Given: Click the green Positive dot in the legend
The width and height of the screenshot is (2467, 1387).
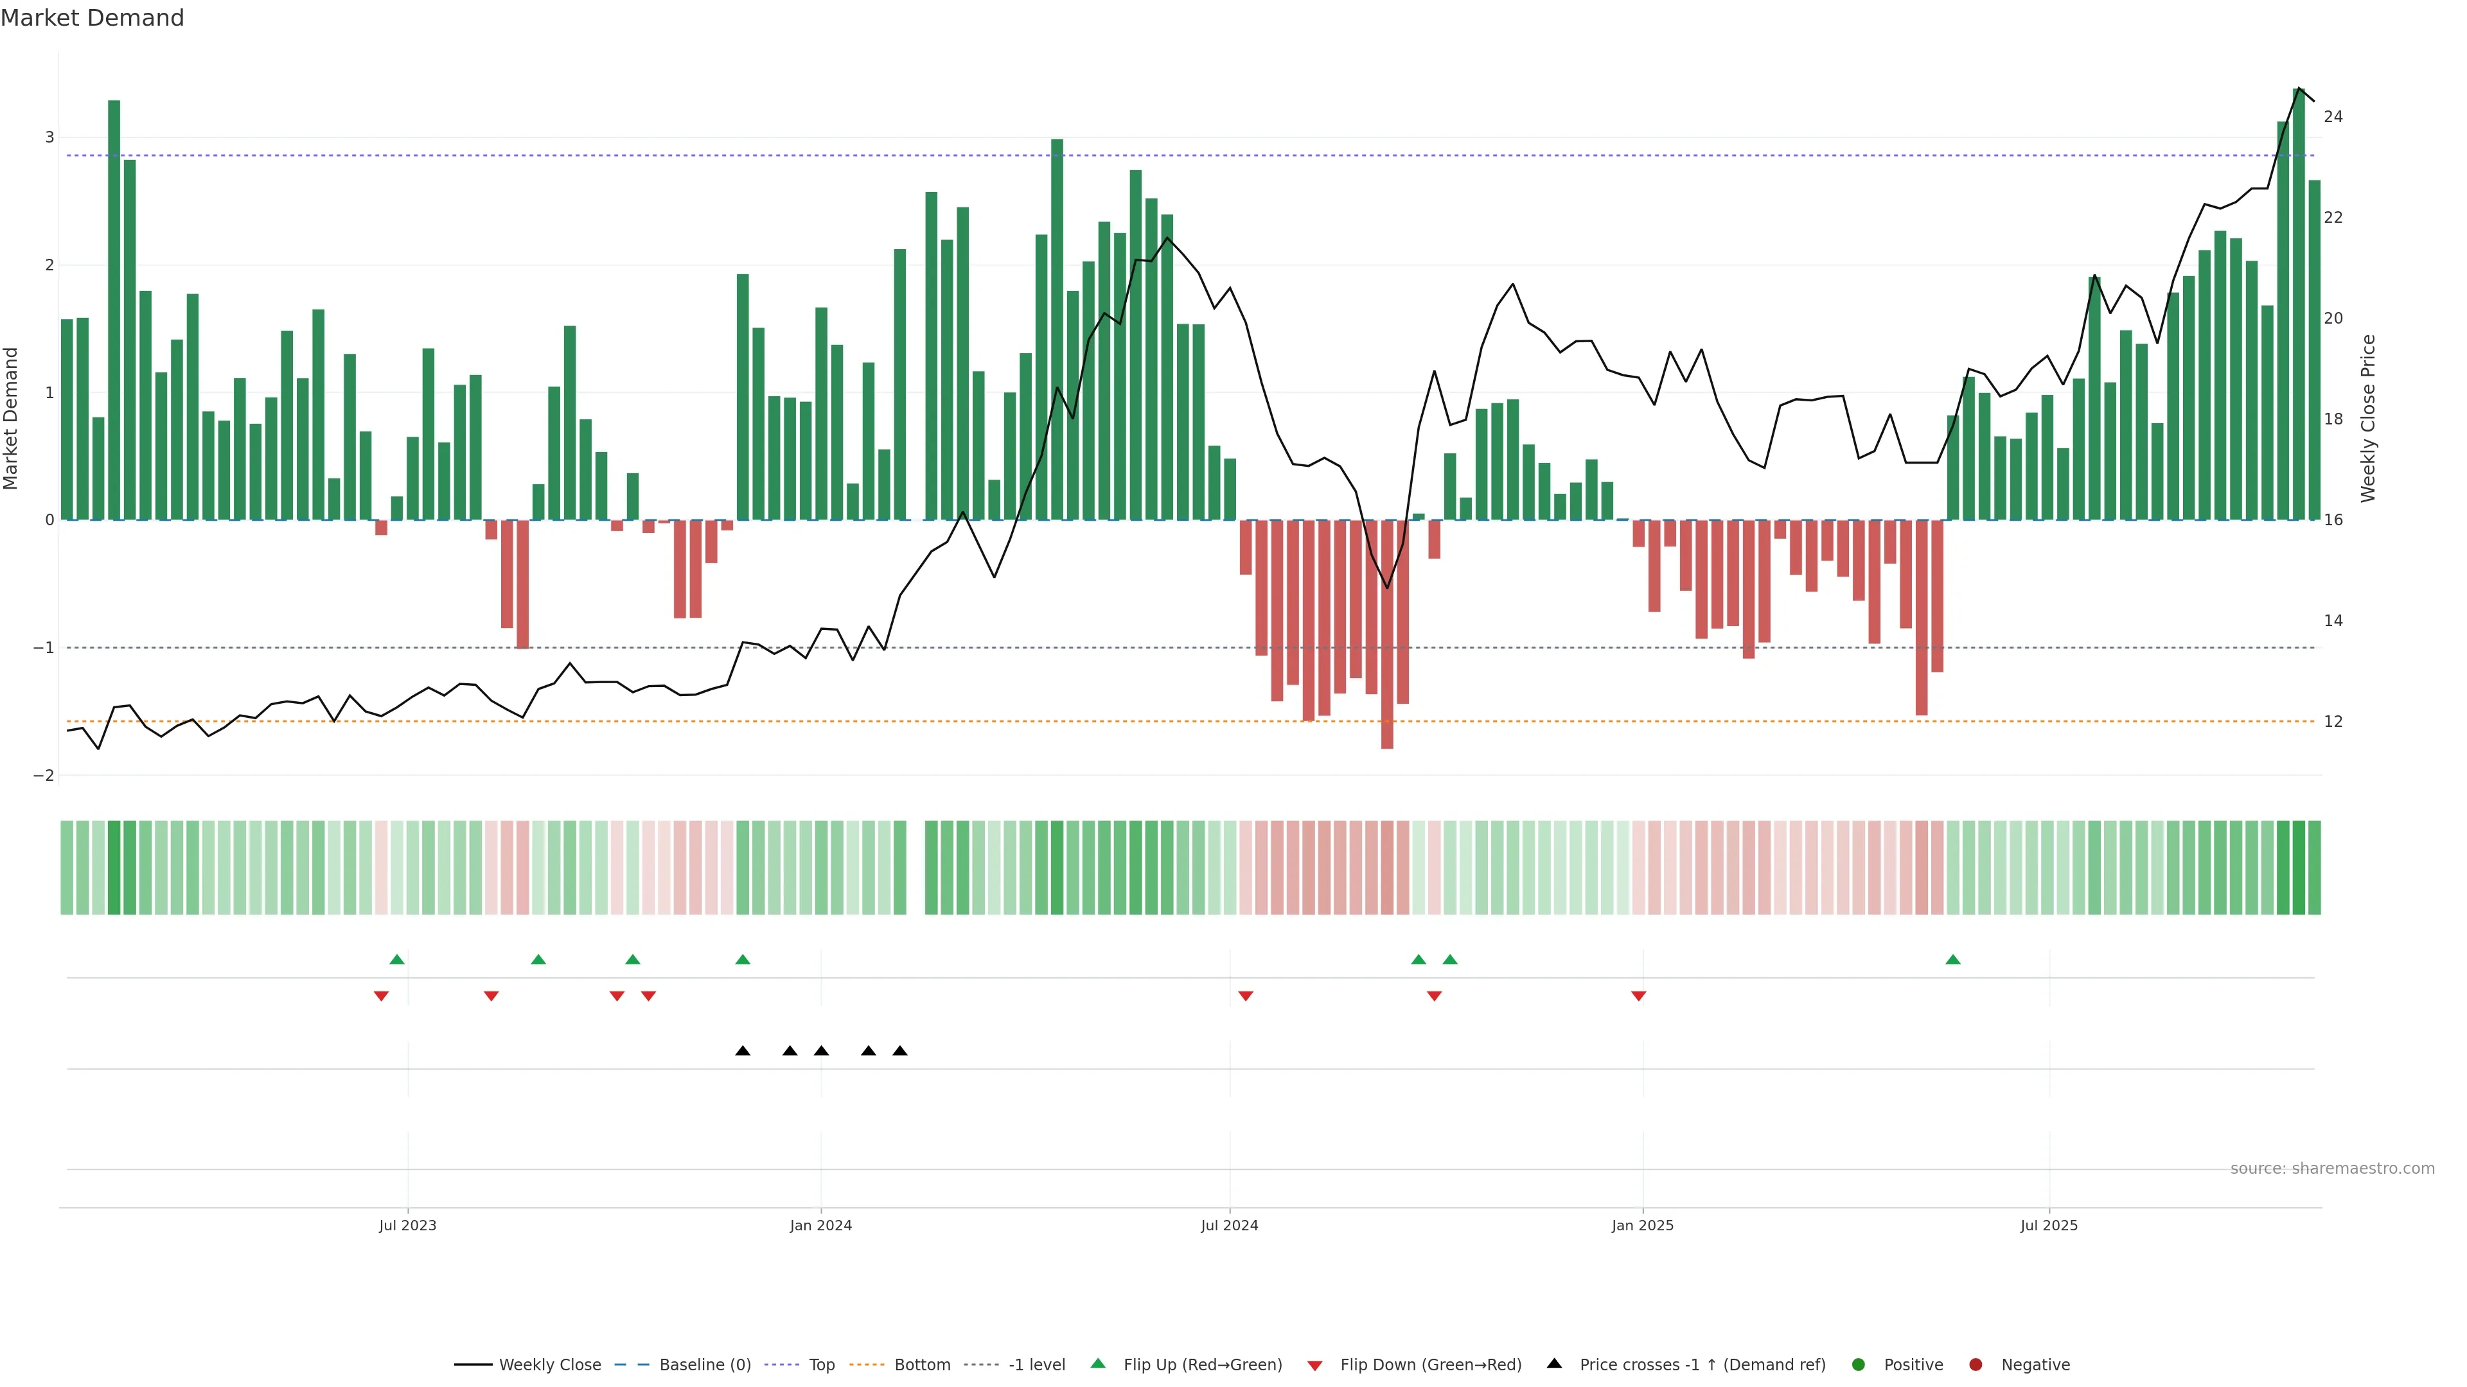Looking at the screenshot, I should 1858,1365.
